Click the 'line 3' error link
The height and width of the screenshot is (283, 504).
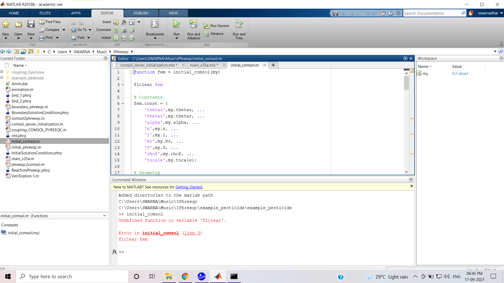pos(192,233)
